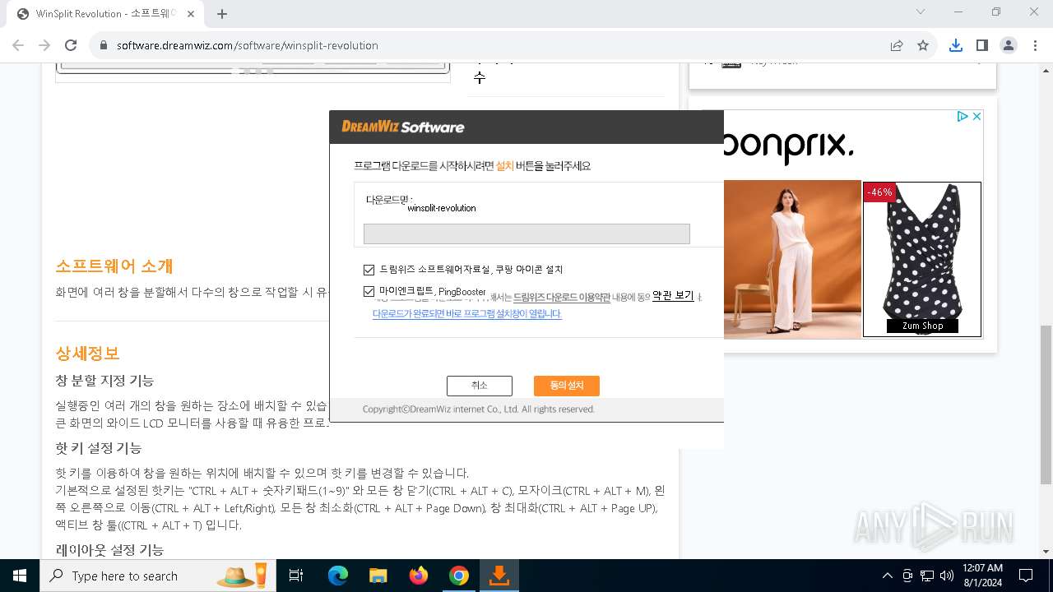Viewport: 1053px width, 592px height.
Task: Click the DreamWiz Software logo in dialog
Action: point(403,127)
